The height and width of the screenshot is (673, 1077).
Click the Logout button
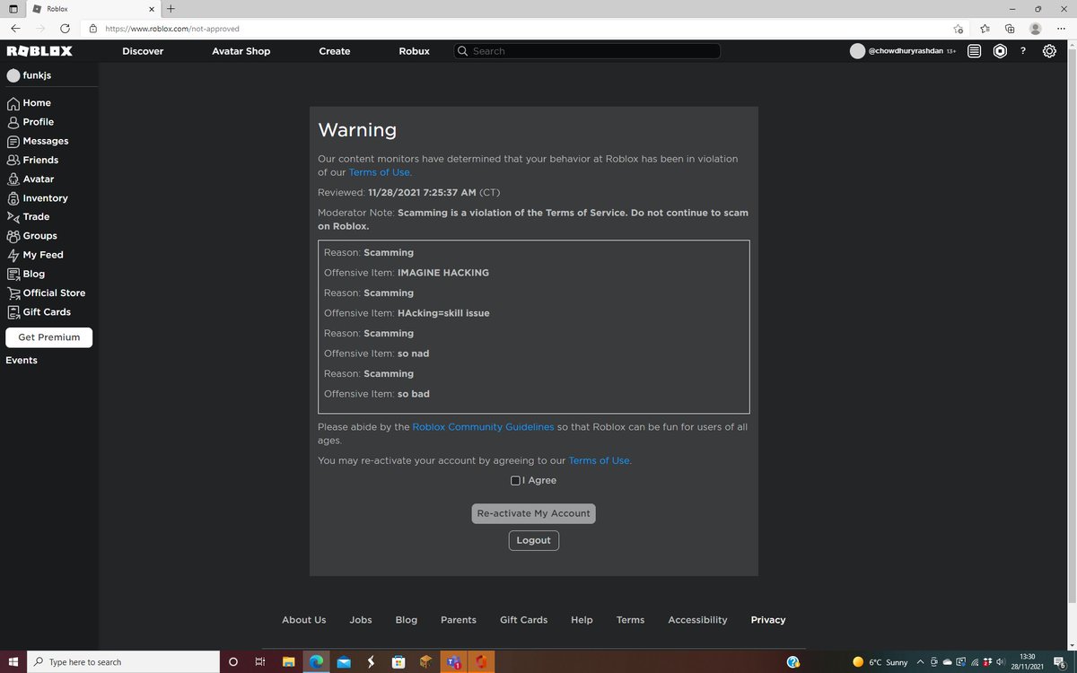(533, 540)
